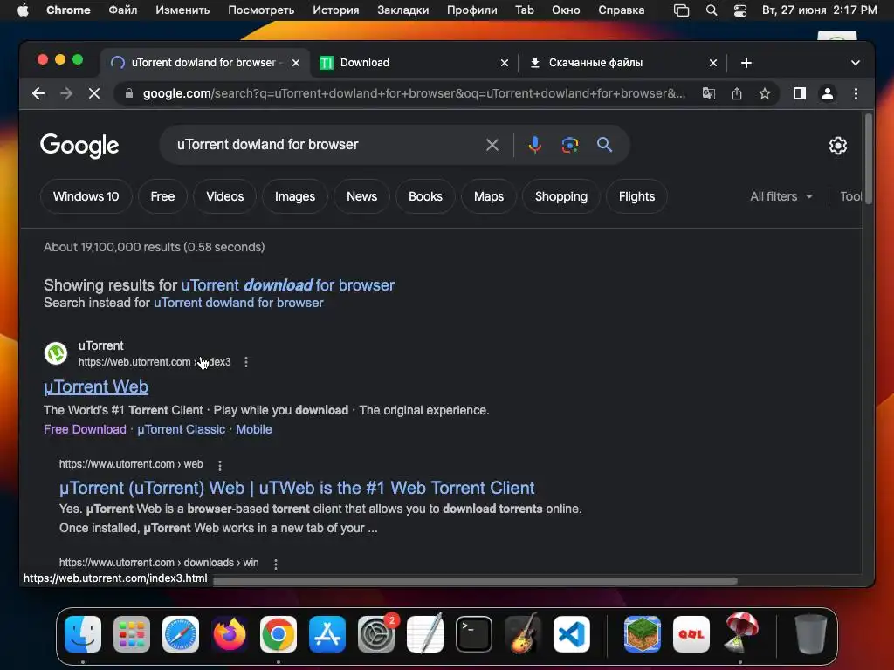Open macOS Control Center

point(739,10)
